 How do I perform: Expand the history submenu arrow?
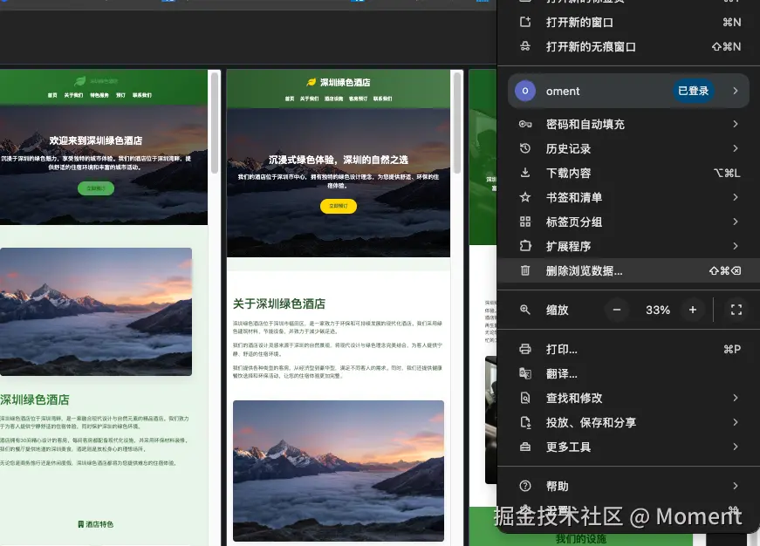[x=736, y=148]
